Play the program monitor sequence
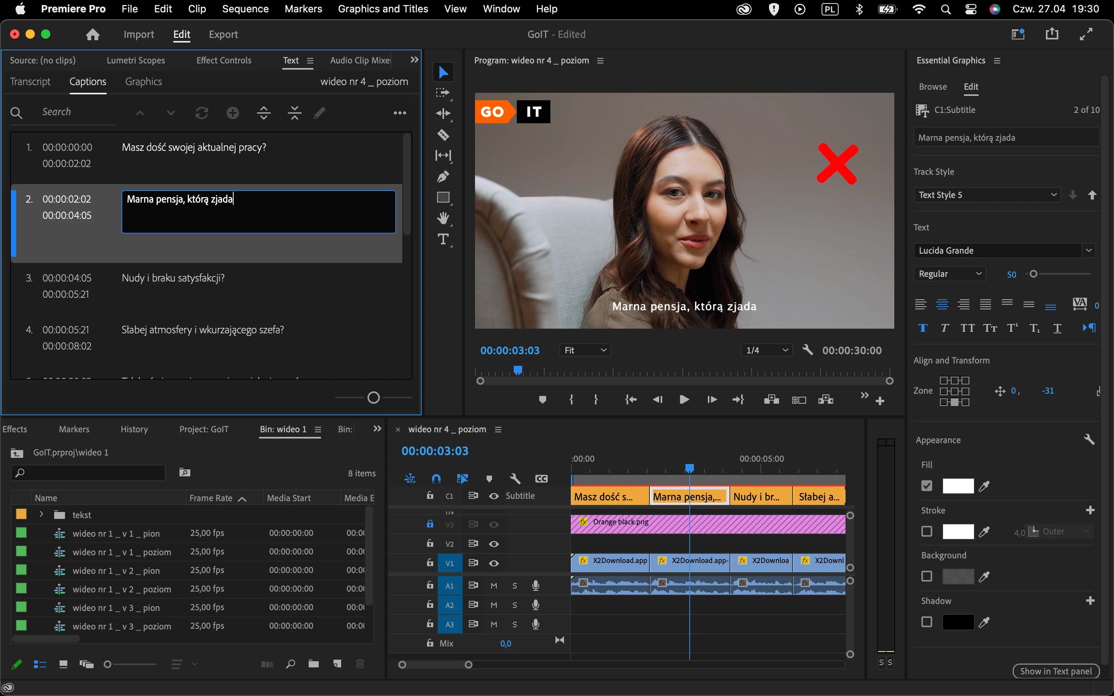1114x696 pixels. click(684, 399)
